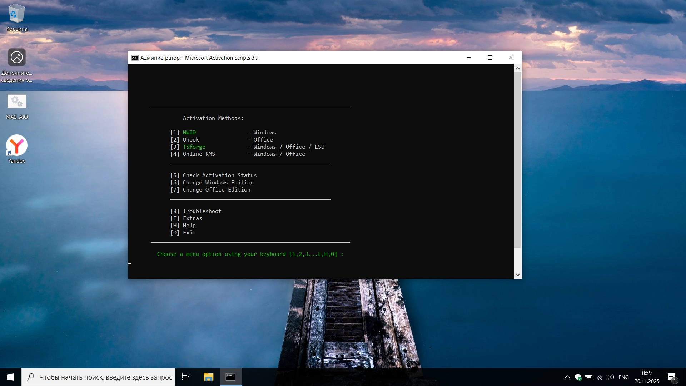Open the clock and date flyout
The height and width of the screenshot is (386, 686).
pyautogui.click(x=647, y=377)
